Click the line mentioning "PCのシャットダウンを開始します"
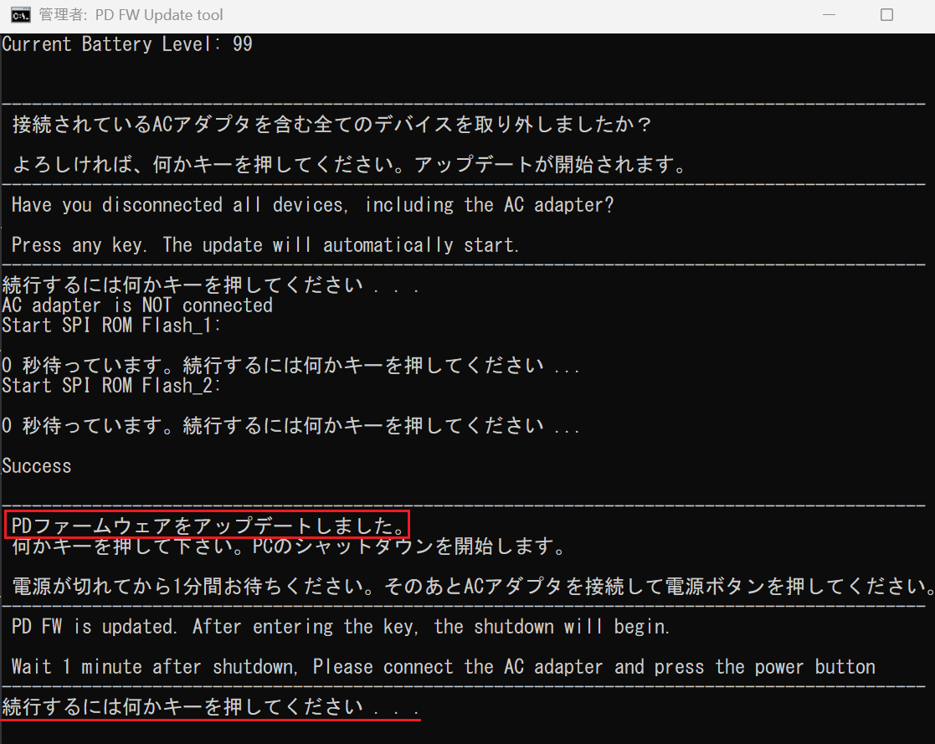935x744 pixels. pyautogui.click(x=289, y=547)
